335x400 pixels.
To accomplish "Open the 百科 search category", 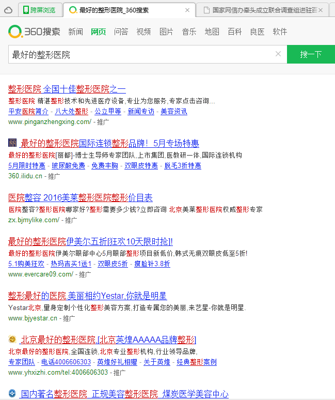I will [x=235, y=32].
